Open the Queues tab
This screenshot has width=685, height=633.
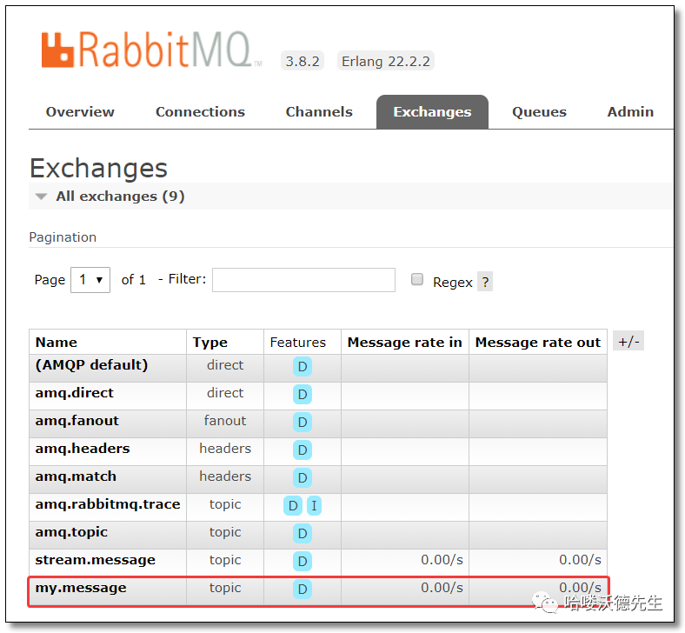pyautogui.click(x=539, y=112)
